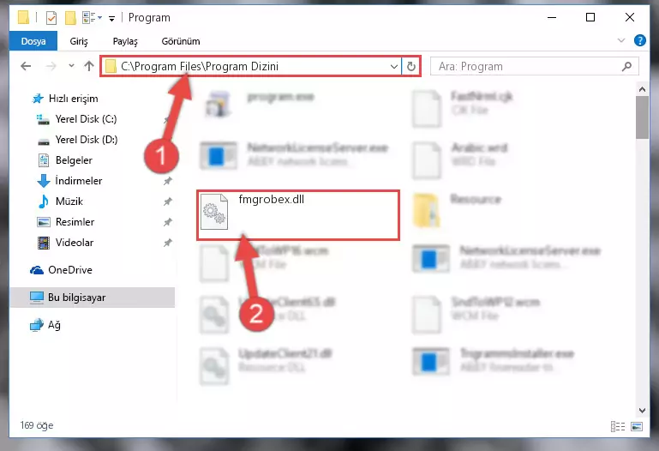Viewport: 659px width, 451px height.
Task: Click the search magnifier icon
Action: 626,66
